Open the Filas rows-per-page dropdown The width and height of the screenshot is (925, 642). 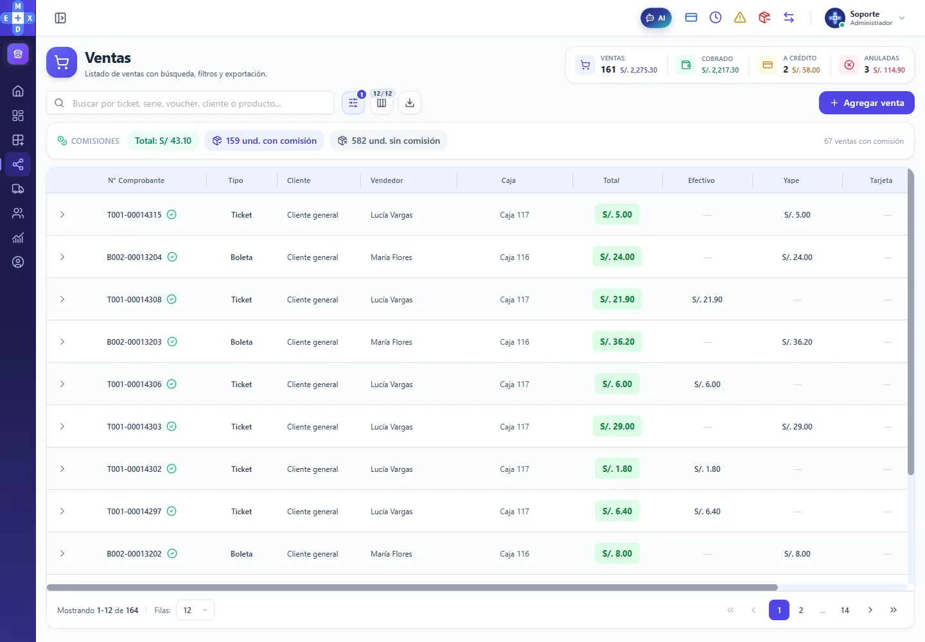[x=195, y=610]
